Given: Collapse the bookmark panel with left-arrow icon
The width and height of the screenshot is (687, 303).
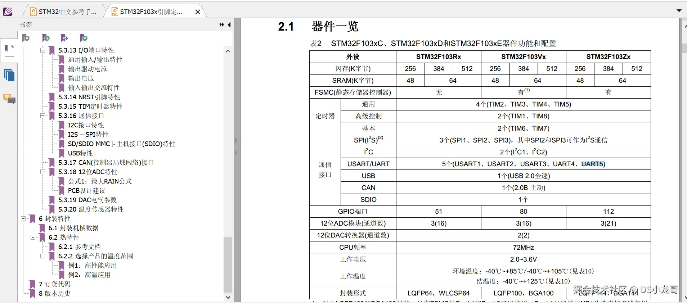Looking at the screenshot, I should coord(229,24).
